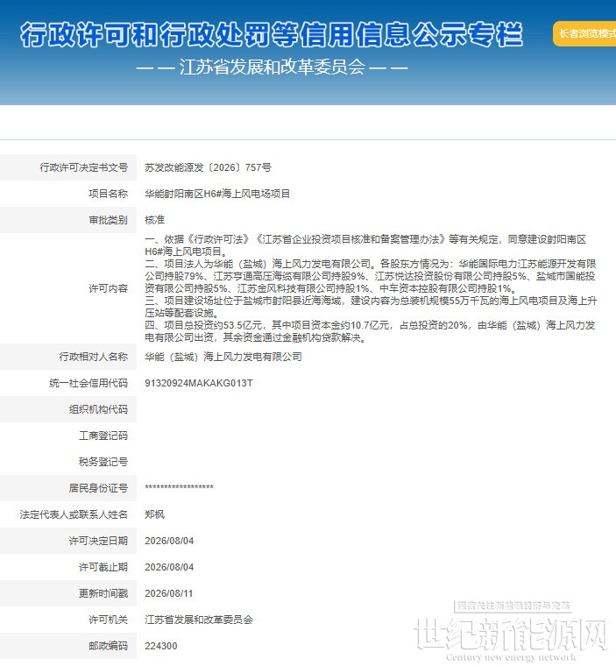Click the paragraph starting 四、项目总投资约53.5亿元
Screen dimensions: 616x666
370,331
